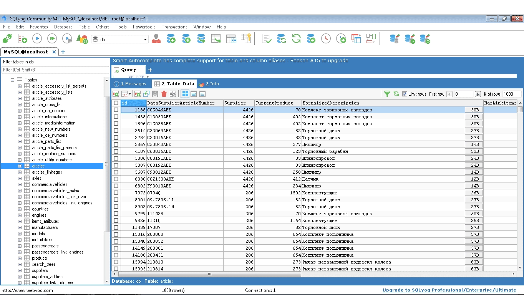Click the number of rows field
The image size is (524, 295).
[512, 94]
